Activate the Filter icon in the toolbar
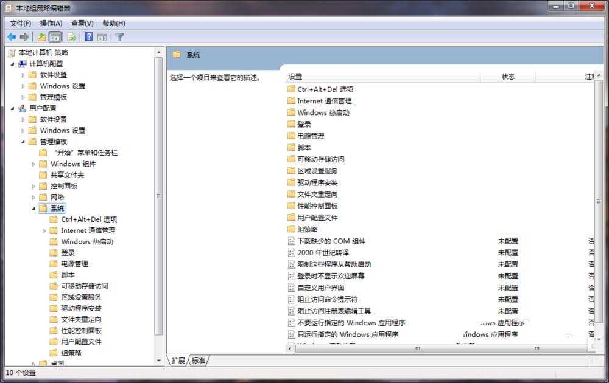Screen dimensions: 609x383 pyautogui.click(x=120, y=36)
